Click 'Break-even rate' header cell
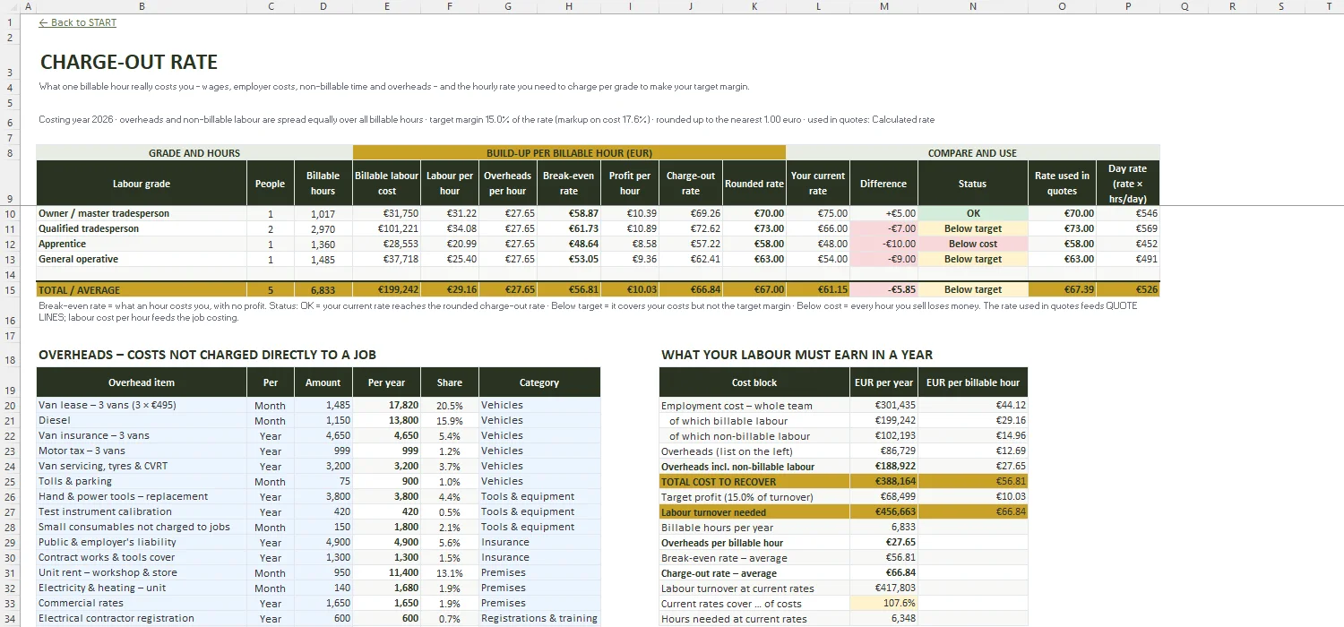 click(x=568, y=183)
